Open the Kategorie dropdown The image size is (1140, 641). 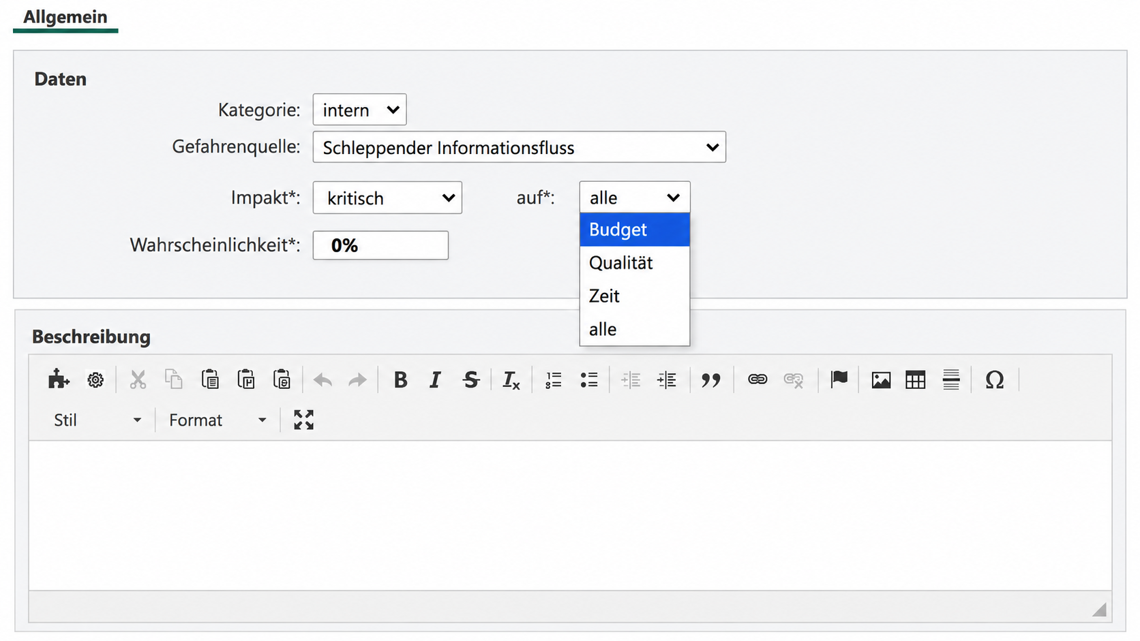(x=359, y=110)
